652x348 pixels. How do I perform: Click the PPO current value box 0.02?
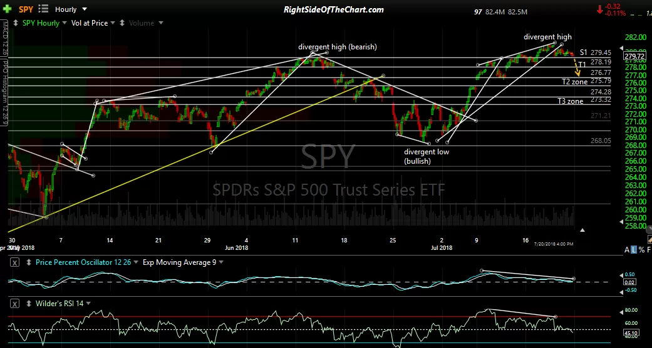click(629, 282)
